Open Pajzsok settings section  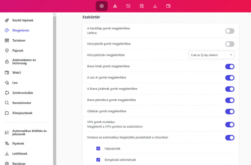[x=18, y=50]
